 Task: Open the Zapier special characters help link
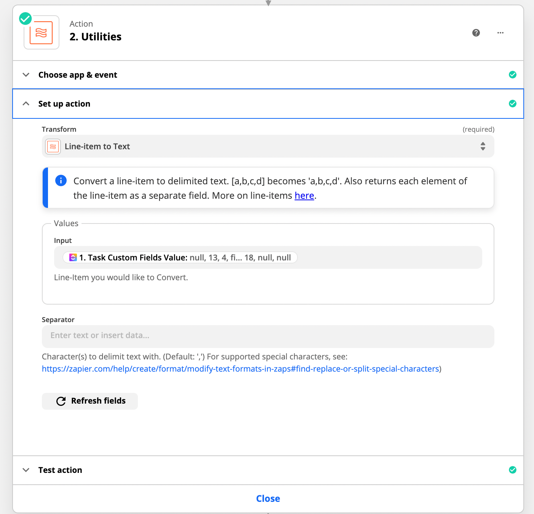pos(241,369)
